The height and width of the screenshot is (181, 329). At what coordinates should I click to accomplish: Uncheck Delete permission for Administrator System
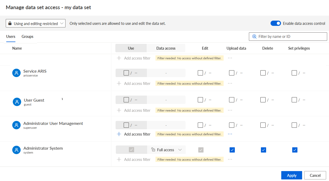264,150
